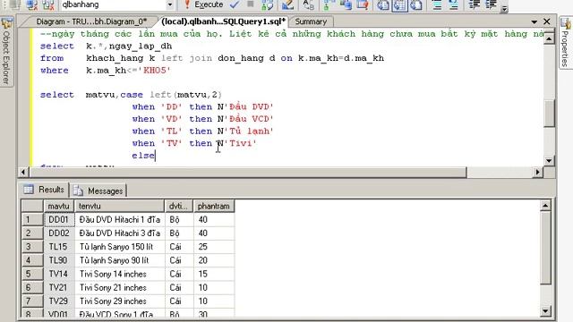The width and height of the screenshot is (573, 322).
Task: Switch output to Results to Text
Action: (x=382, y=4)
